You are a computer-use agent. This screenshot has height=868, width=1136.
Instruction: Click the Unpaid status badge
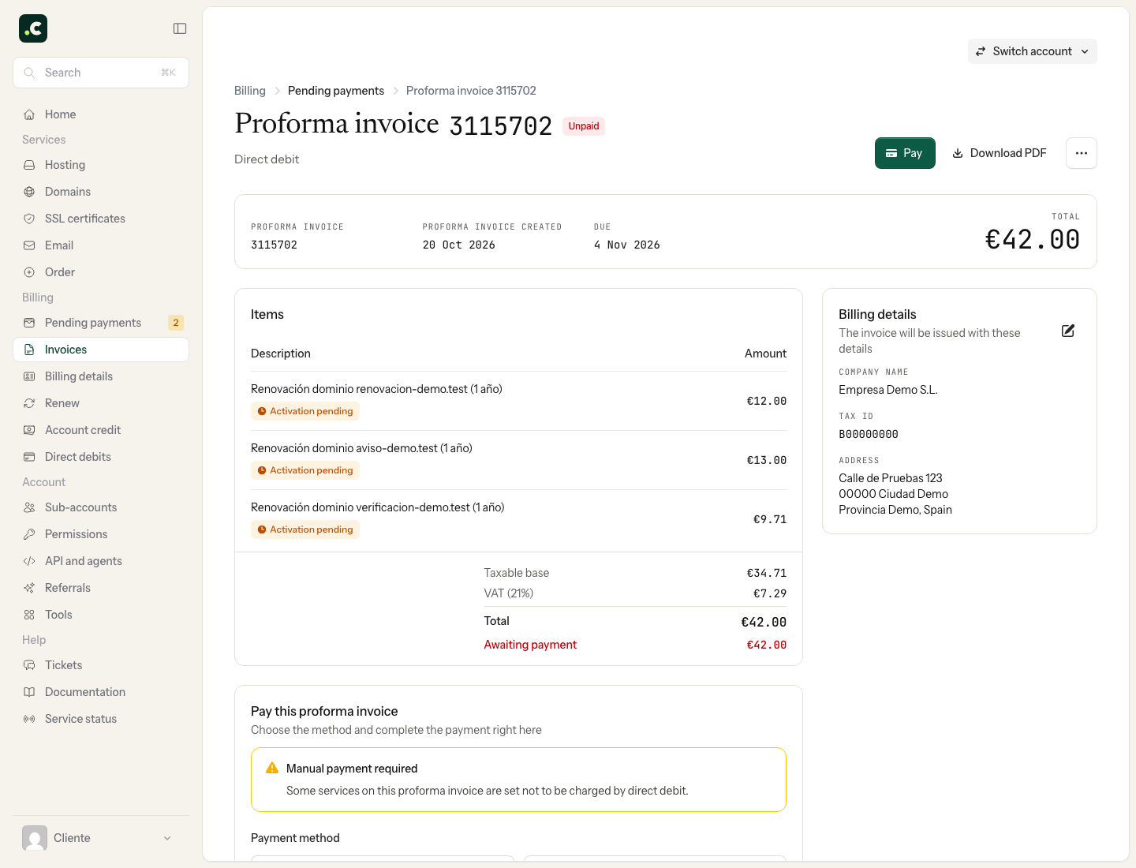(584, 126)
